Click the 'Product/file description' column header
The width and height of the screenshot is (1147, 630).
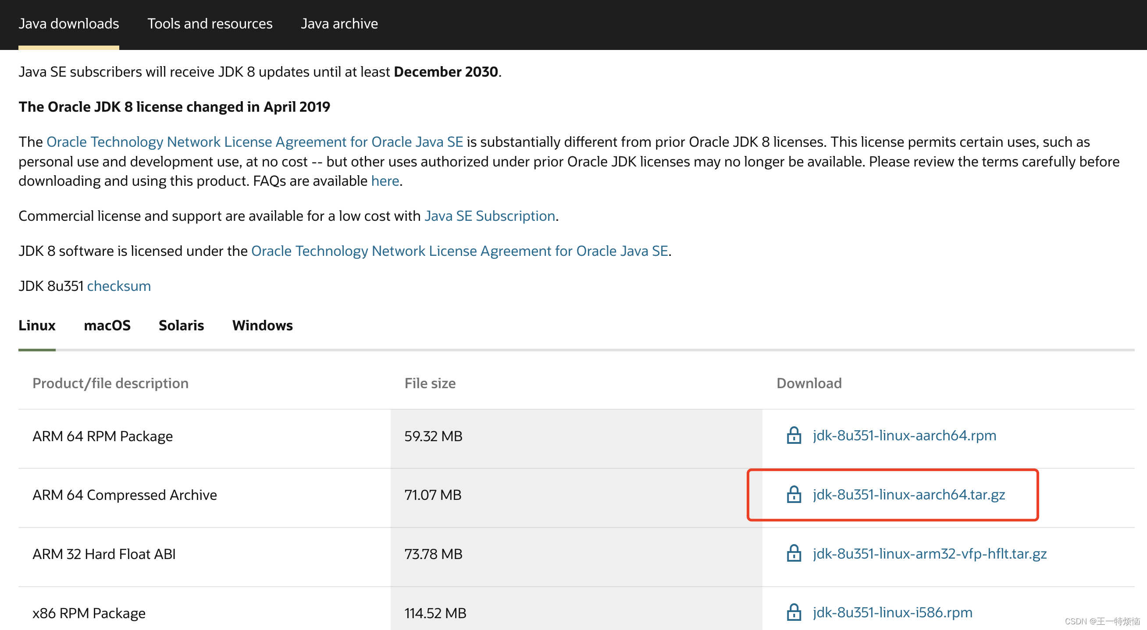click(110, 383)
